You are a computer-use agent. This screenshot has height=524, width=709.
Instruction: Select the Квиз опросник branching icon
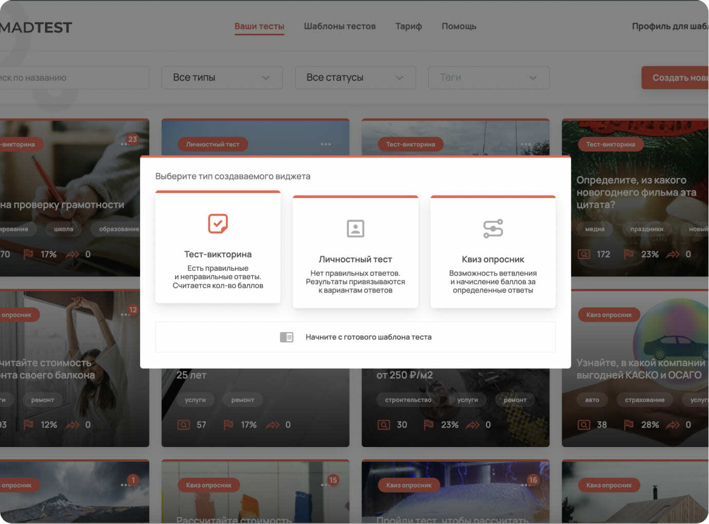493,228
